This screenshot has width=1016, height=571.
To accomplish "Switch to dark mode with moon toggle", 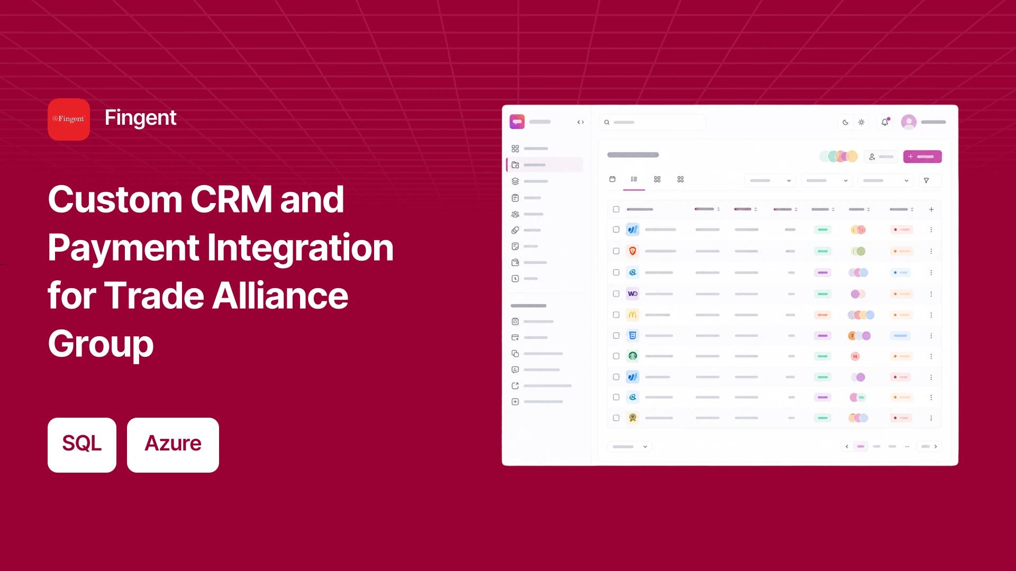I will coord(846,122).
